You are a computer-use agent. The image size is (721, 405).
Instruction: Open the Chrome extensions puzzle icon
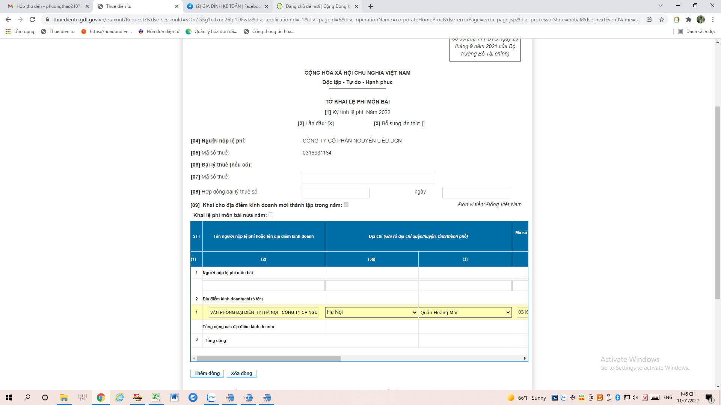[688, 19]
